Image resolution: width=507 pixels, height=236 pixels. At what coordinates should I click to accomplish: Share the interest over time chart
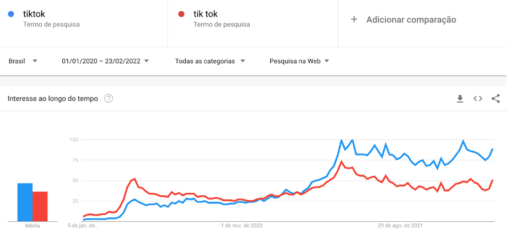(x=496, y=99)
